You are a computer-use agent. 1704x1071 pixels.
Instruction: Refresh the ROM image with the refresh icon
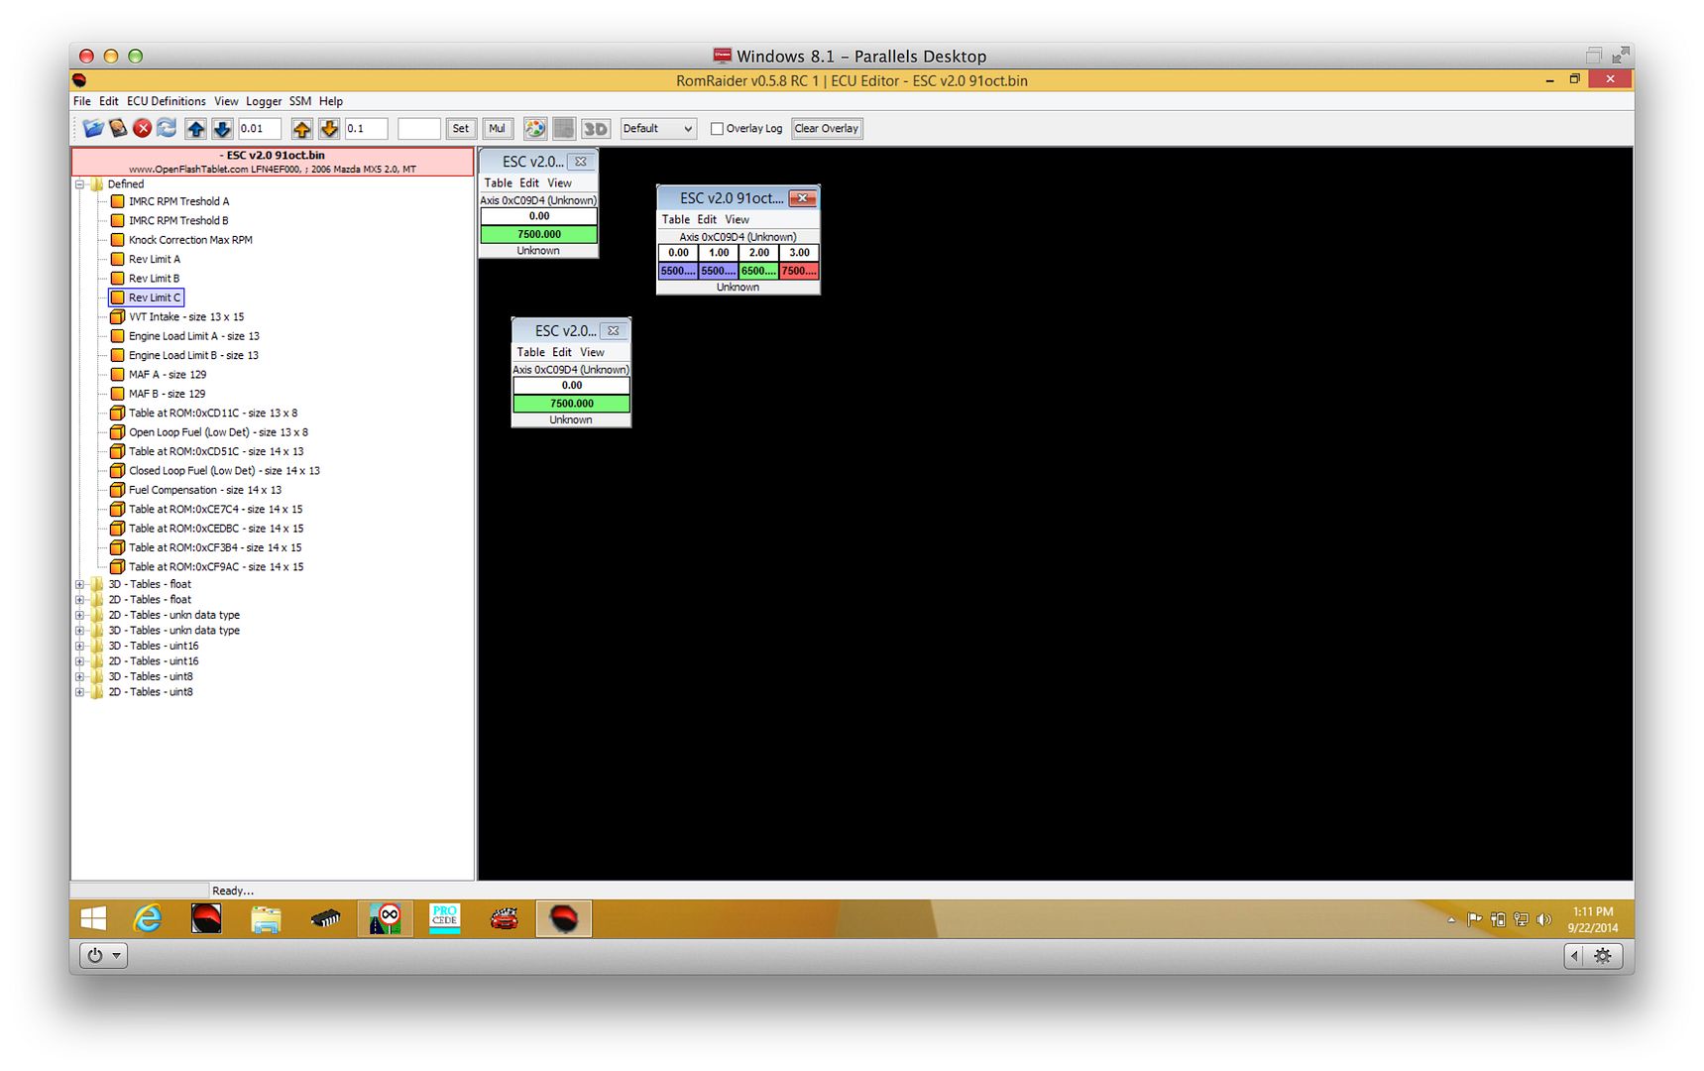click(166, 128)
